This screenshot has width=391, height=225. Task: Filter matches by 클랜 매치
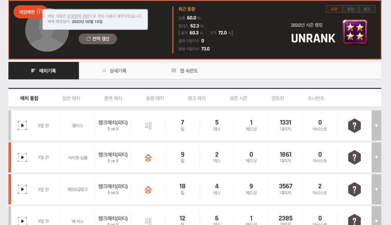113,98
